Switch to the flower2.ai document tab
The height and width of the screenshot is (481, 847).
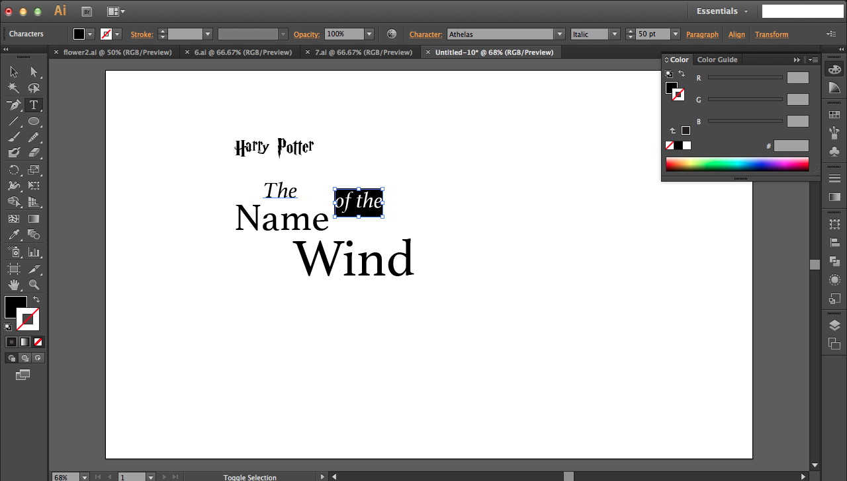(117, 52)
